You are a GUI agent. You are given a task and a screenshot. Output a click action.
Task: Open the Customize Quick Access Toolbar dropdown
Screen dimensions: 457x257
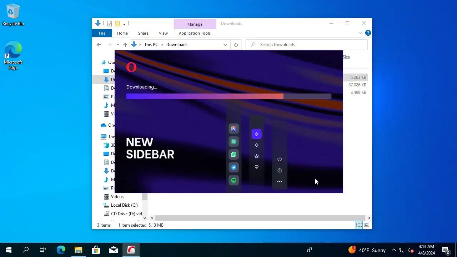click(x=124, y=24)
